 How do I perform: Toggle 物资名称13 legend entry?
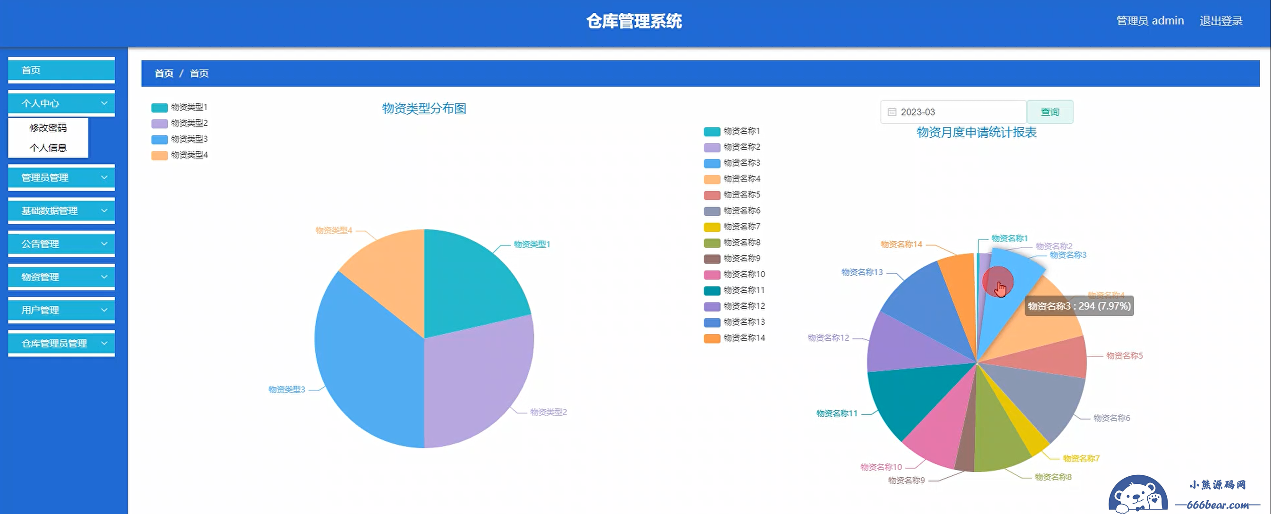click(734, 321)
